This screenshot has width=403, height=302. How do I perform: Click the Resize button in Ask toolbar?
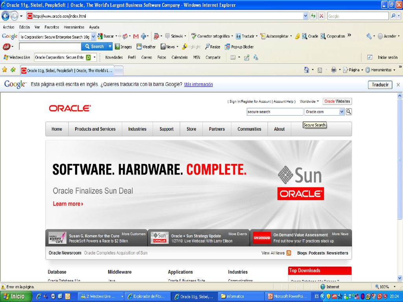coord(213,47)
